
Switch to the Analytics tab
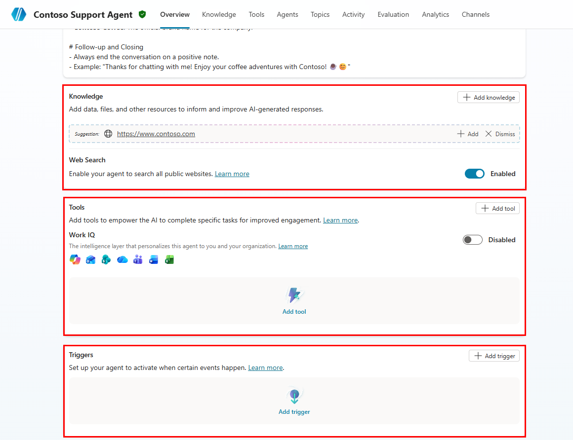click(x=435, y=15)
